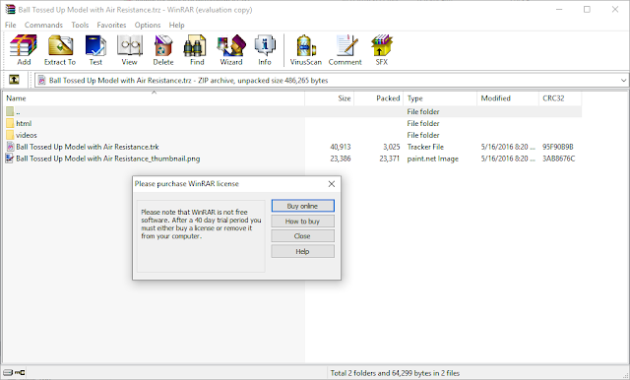Viewport: 630px width, 380px height.
Task: Click the How to buy button
Action: point(302,221)
